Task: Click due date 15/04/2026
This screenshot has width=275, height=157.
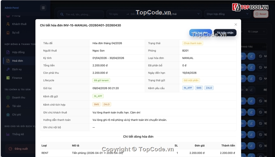Action: [x=189, y=73]
